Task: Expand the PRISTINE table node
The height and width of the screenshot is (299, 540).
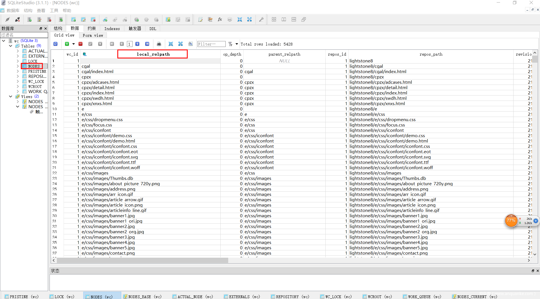Action: coord(18,71)
